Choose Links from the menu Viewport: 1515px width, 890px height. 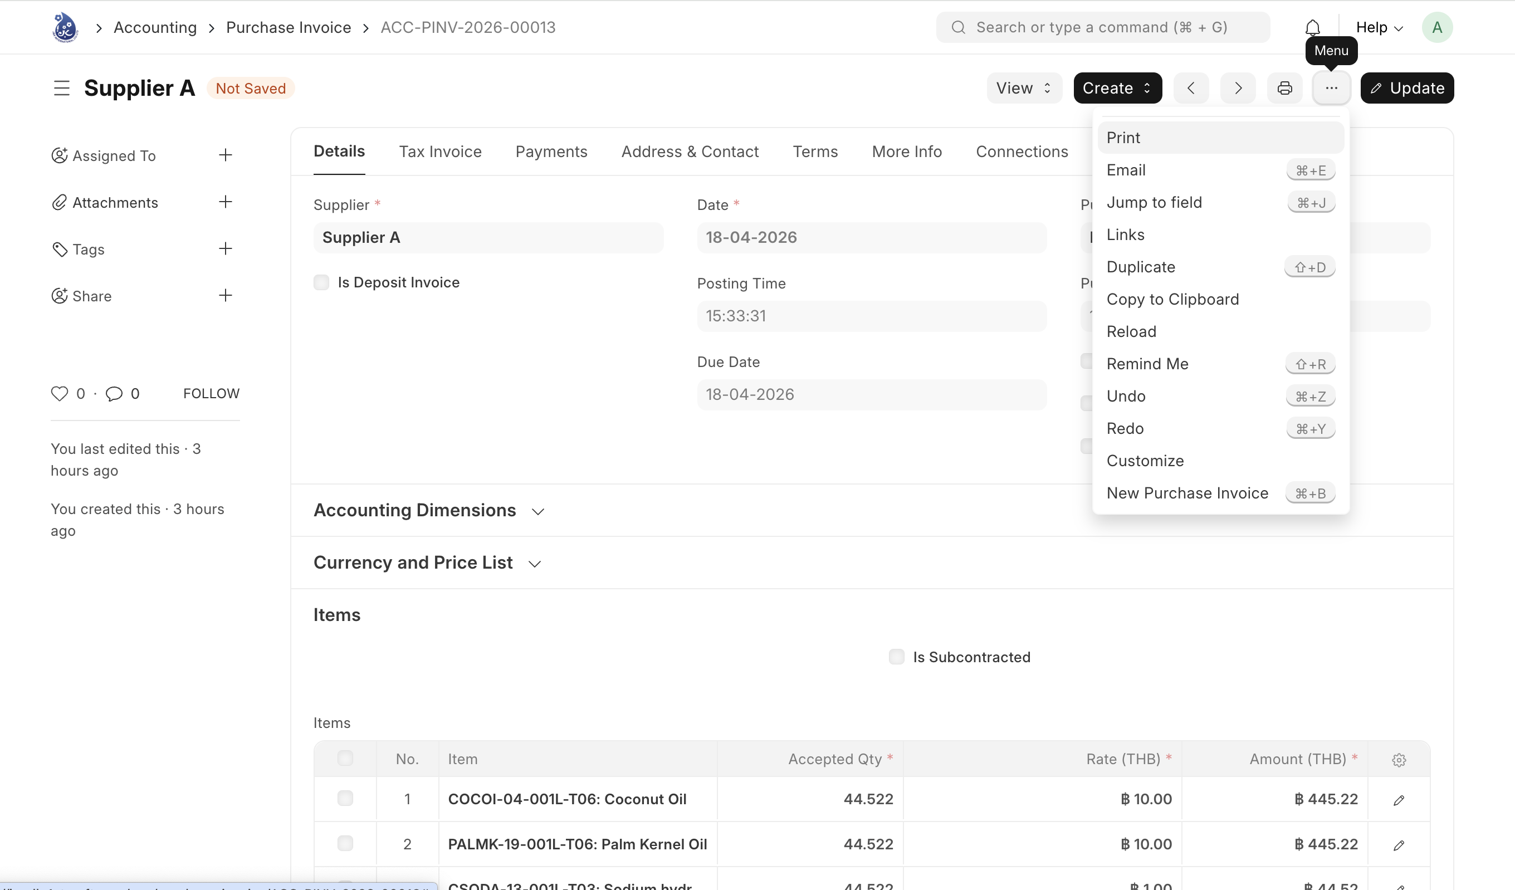tap(1220, 234)
